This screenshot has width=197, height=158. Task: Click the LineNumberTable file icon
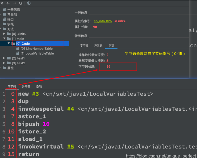pyautogui.click(x=18, y=48)
